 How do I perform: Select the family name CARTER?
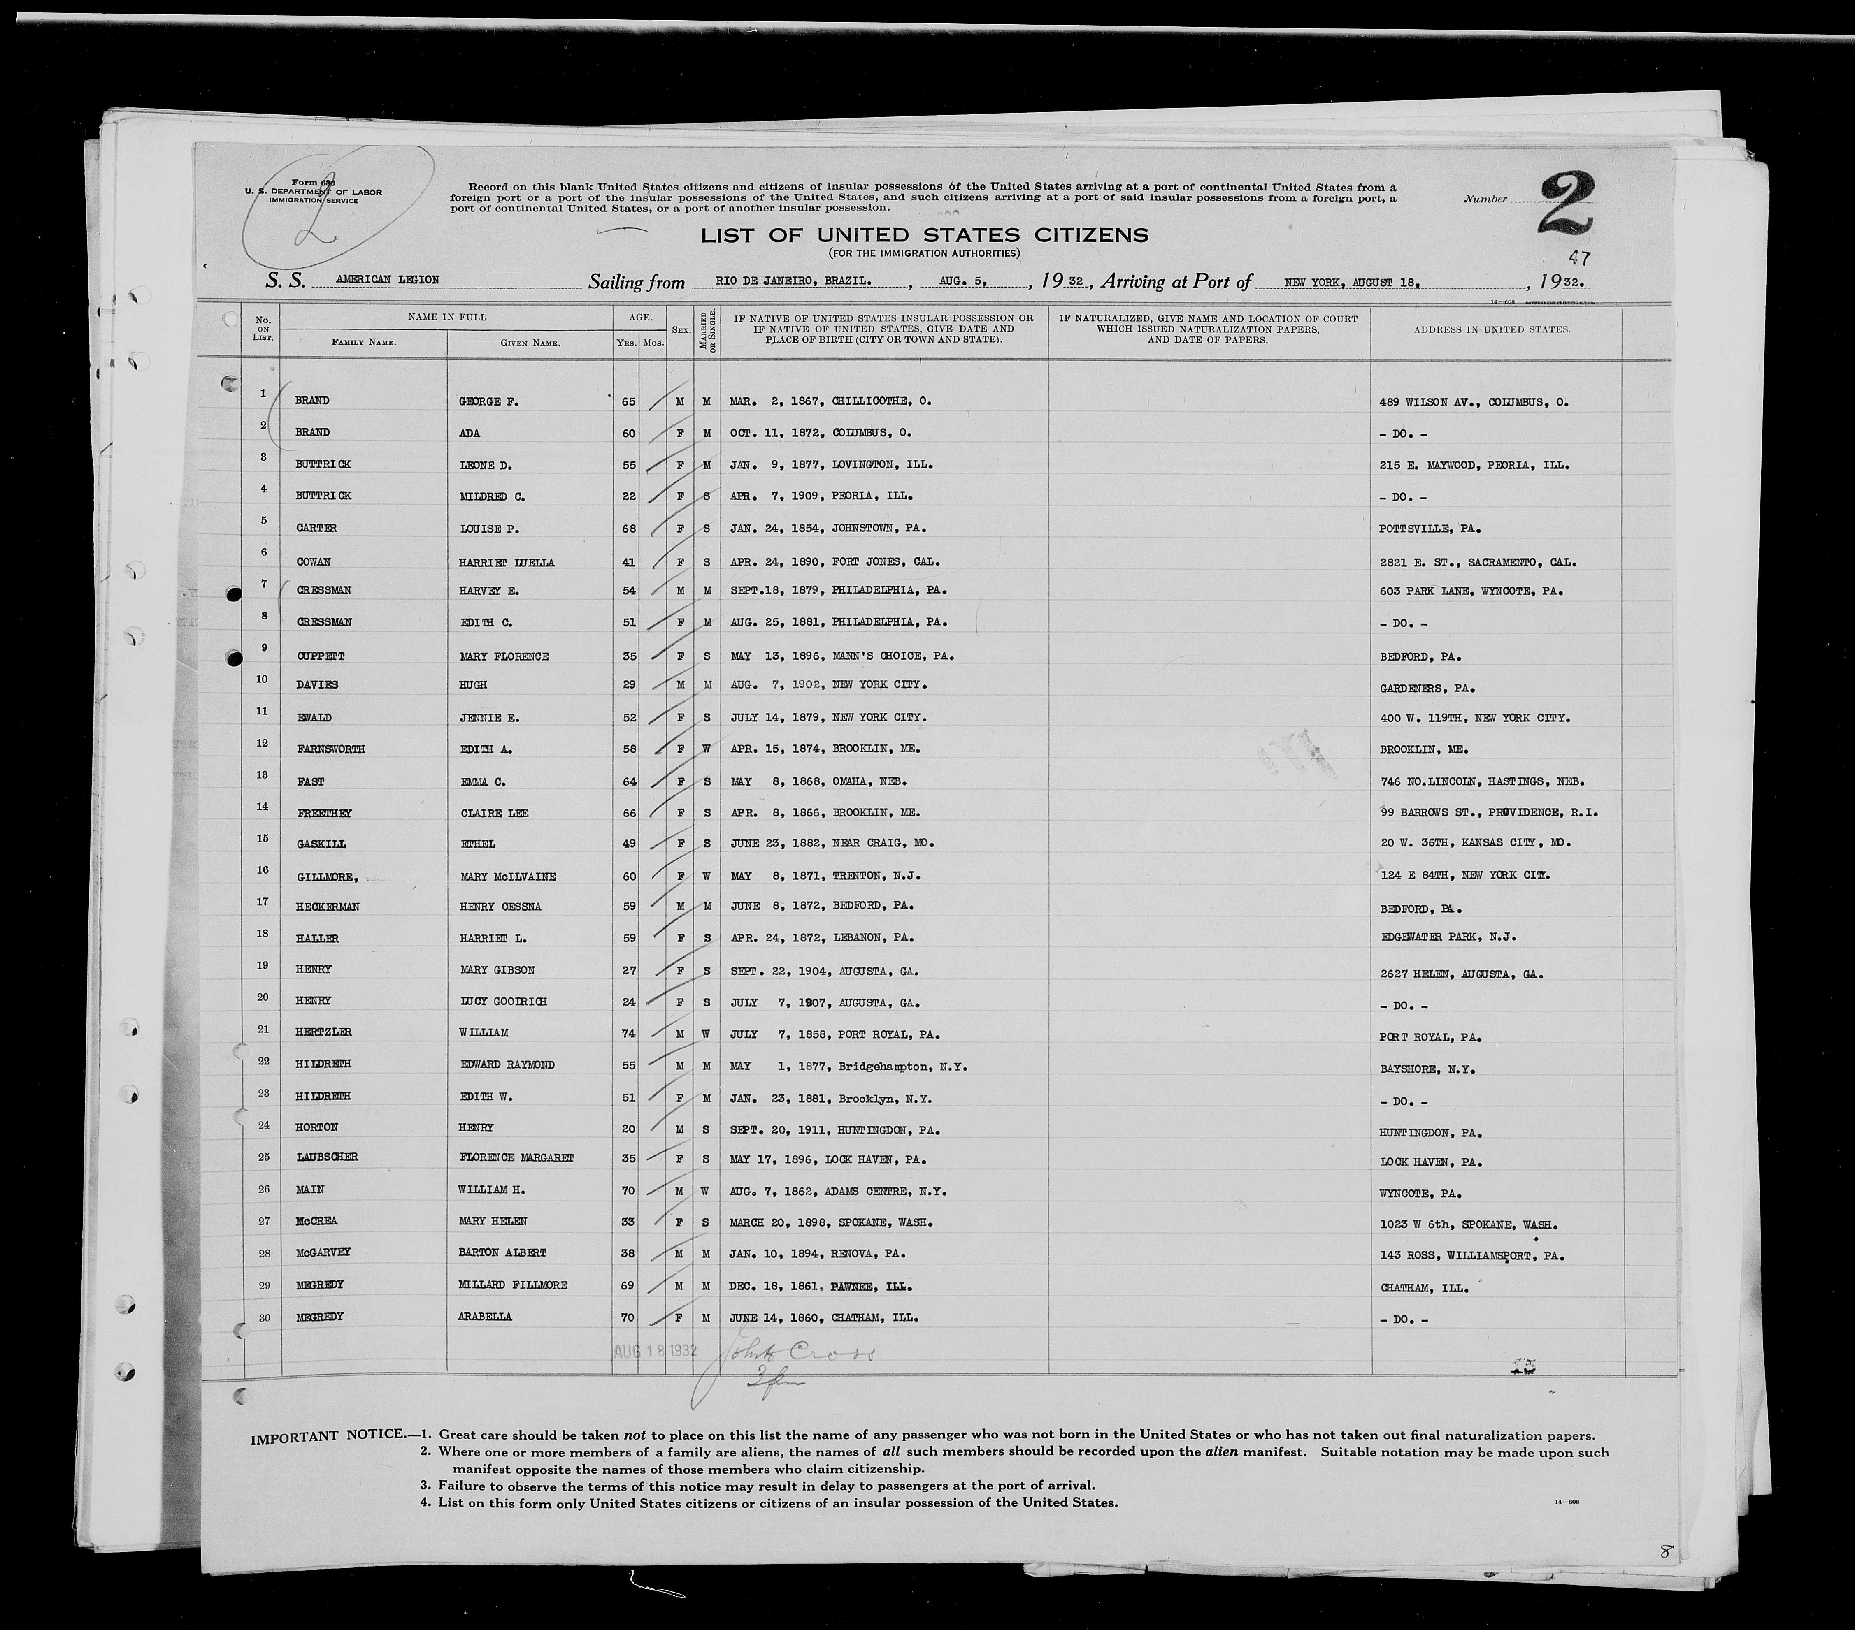317,528
